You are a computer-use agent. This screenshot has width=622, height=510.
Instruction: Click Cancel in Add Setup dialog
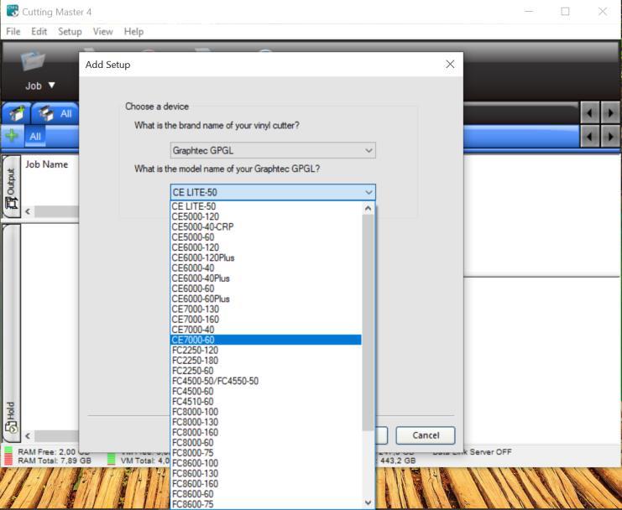pyautogui.click(x=426, y=435)
